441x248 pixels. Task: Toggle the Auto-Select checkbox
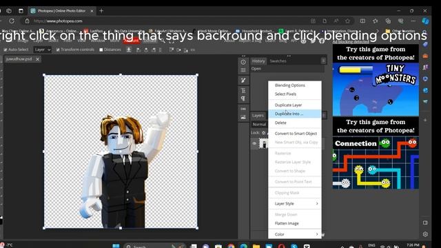coord(6,50)
